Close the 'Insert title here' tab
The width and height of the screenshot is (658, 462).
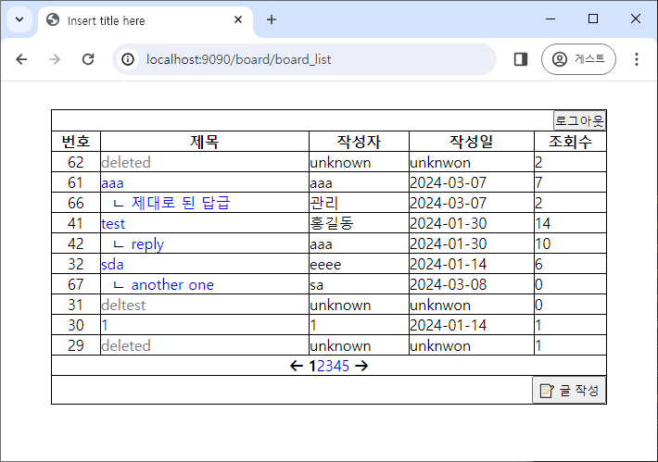tap(238, 19)
